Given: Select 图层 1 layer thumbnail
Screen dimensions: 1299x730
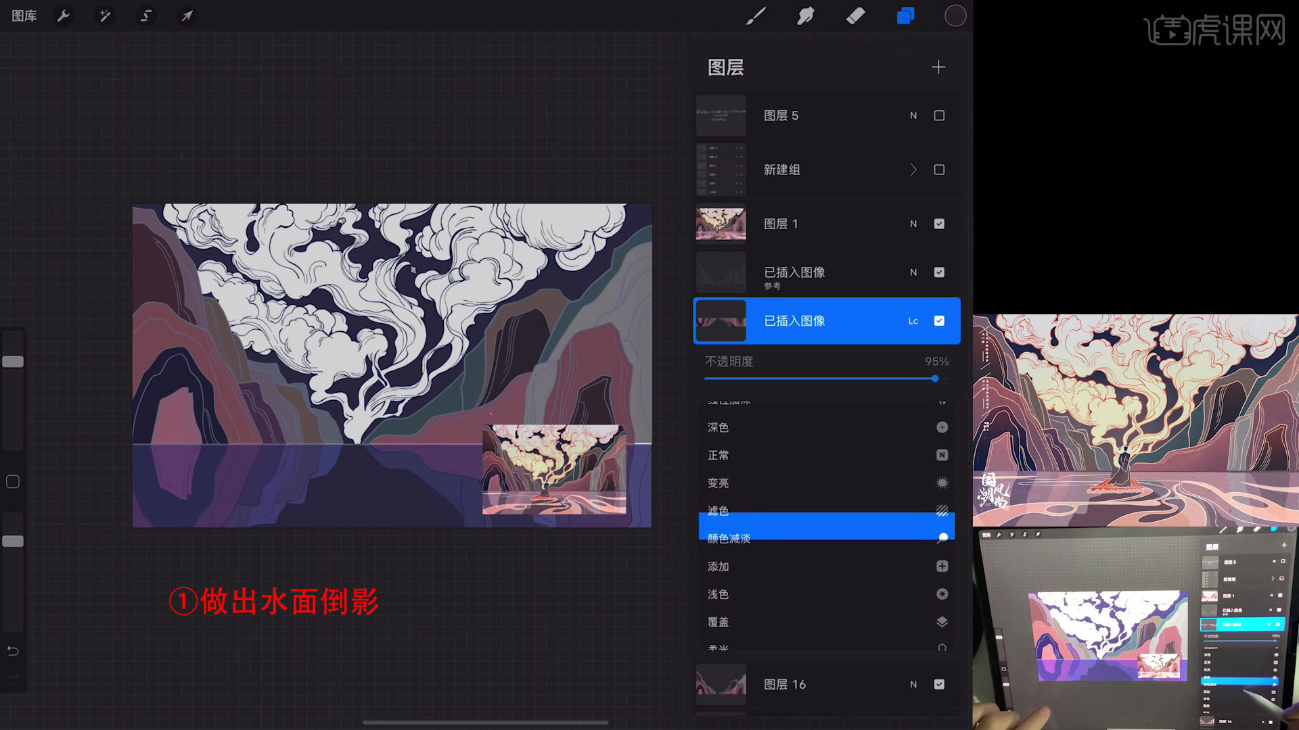Looking at the screenshot, I should [721, 224].
